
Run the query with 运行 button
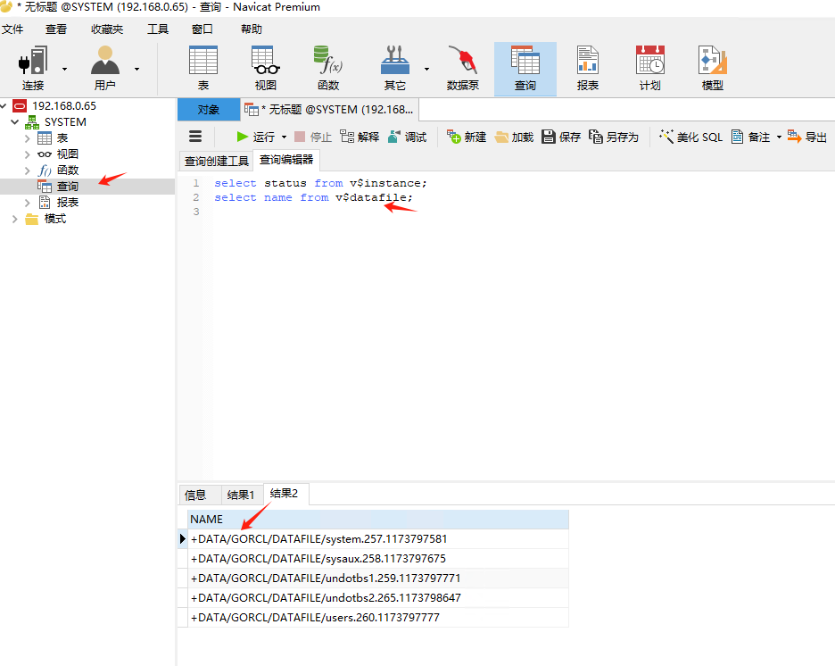[256, 137]
